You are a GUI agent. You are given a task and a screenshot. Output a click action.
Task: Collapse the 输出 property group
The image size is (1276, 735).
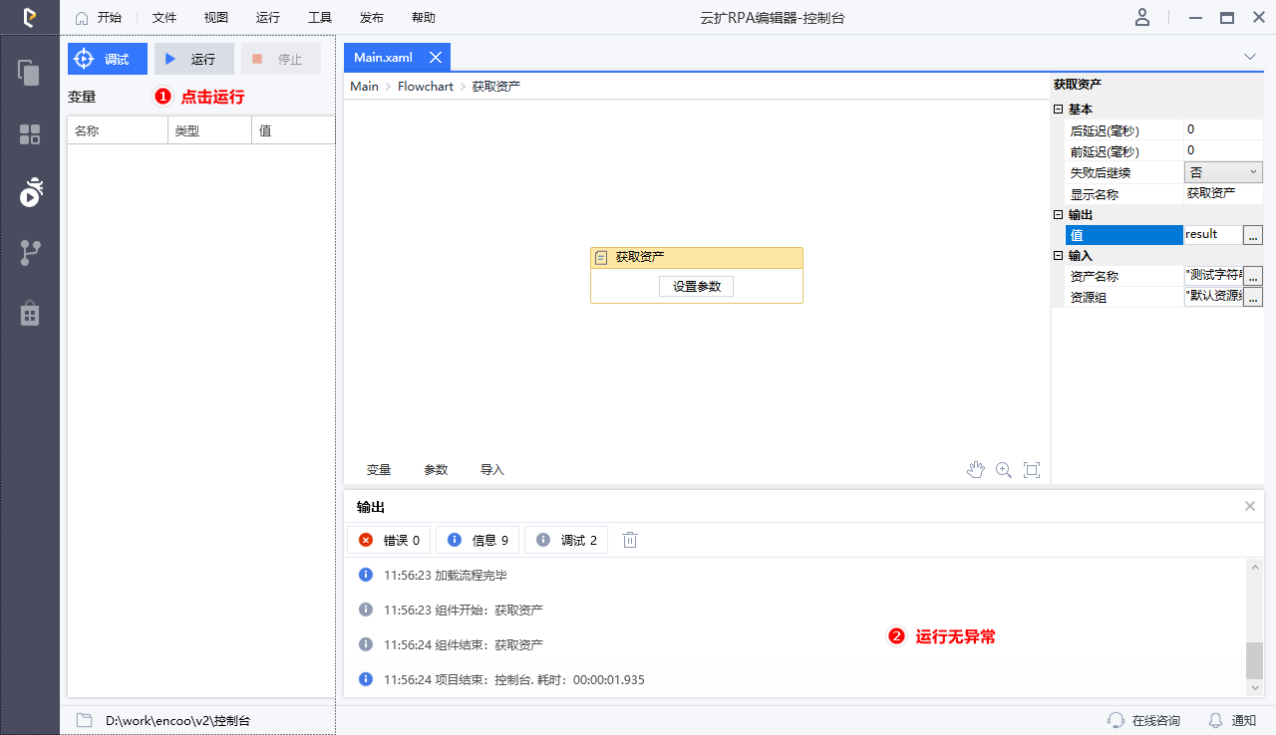pyautogui.click(x=1058, y=215)
